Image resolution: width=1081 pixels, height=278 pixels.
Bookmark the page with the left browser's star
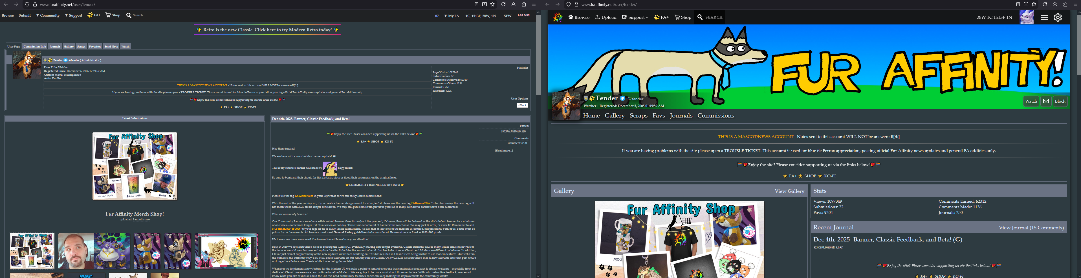tap(493, 4)
